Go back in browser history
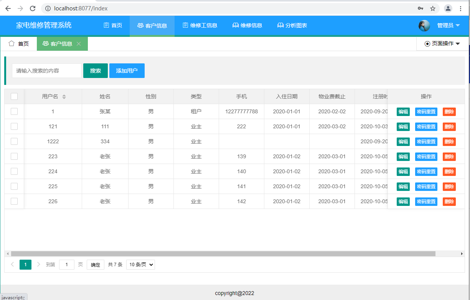Viewport: 470px width, 300px height. (8, 8)
